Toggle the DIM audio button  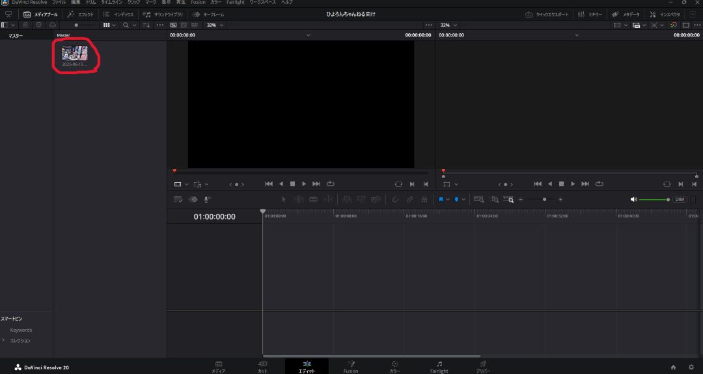pyautogui.click(x=680, y=200)
